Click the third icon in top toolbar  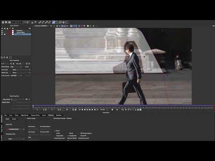point(9,22)
